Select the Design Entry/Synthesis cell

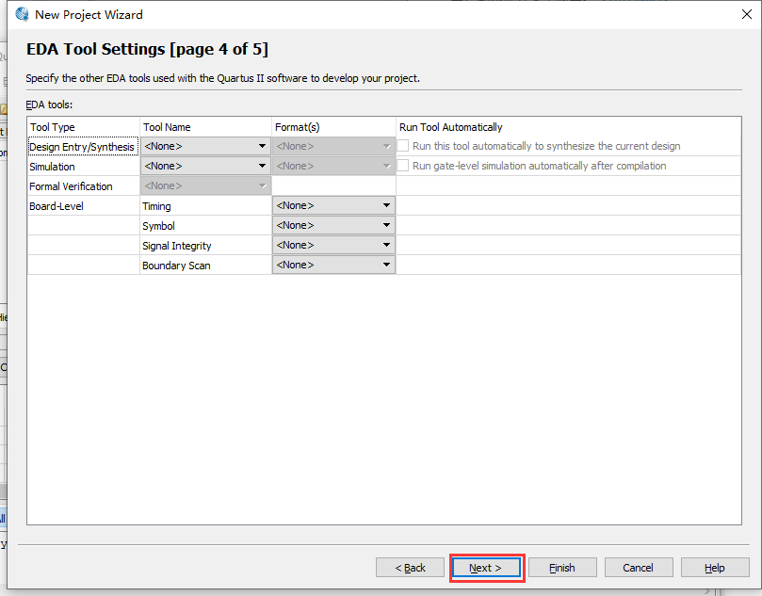[83, 147]
